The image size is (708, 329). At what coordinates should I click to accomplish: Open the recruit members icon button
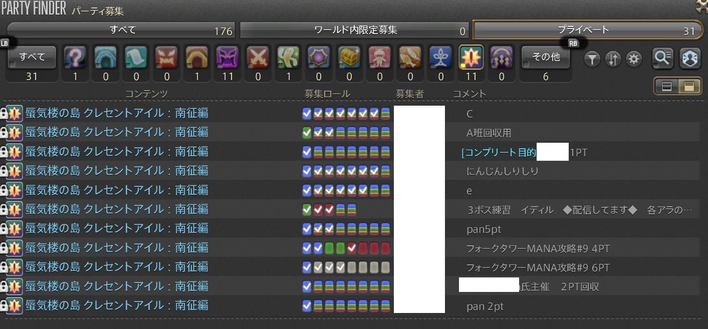point(690,58)
